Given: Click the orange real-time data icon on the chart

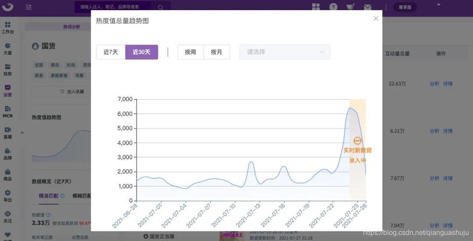Looking at the screenshot, I should click(x=357, y=141).
